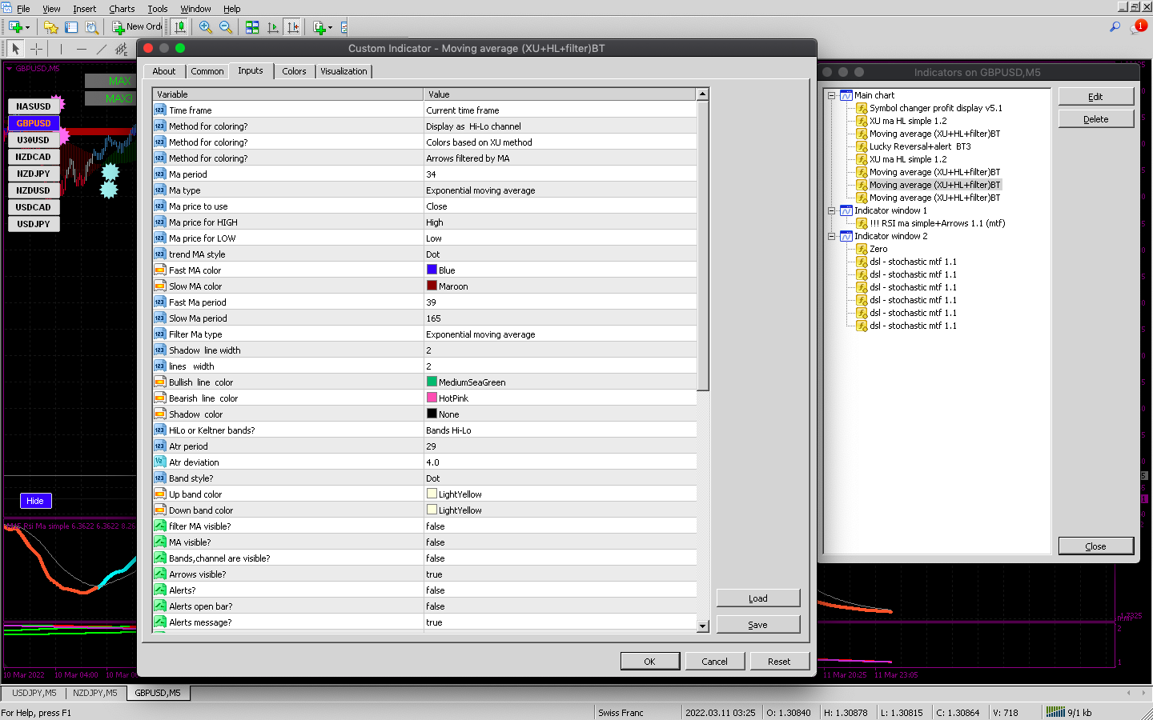The height and width of the screenshot is (720, 1153).
Task: Toggle the candlestick chart type icon
Action: [180, 27]
